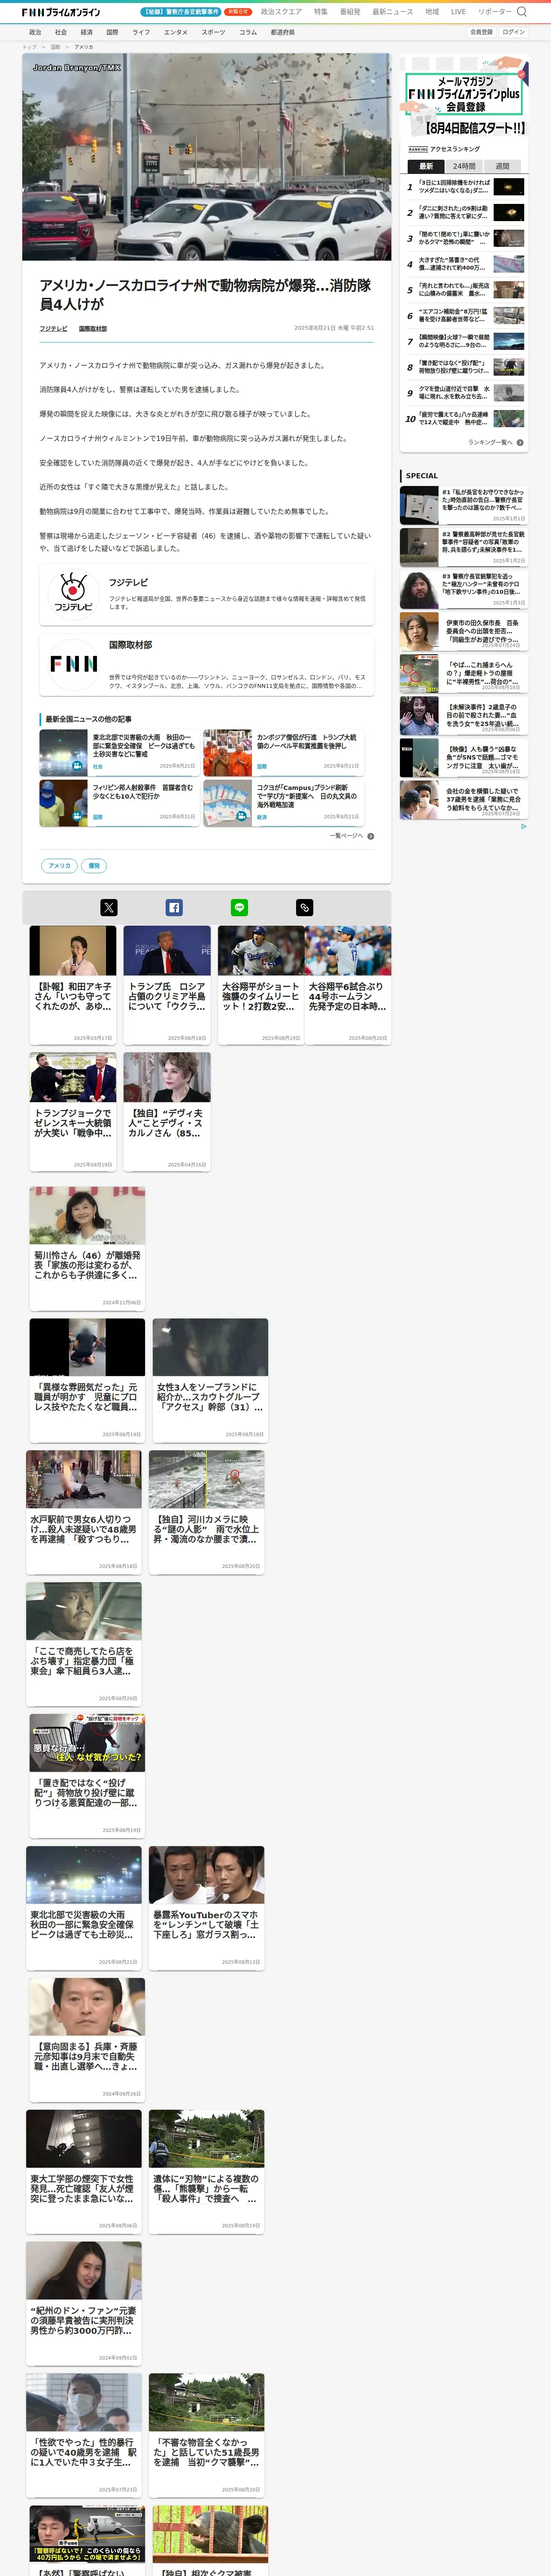551x2576 pixels.
Task: Select 国際 category in nav bar
Action: (112, 32)
